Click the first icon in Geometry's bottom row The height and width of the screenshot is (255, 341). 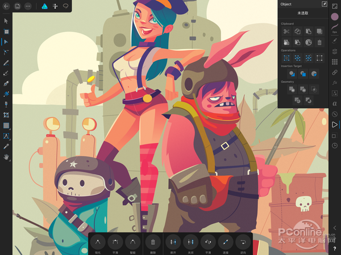pyautogui.click(x=297, y=100)
